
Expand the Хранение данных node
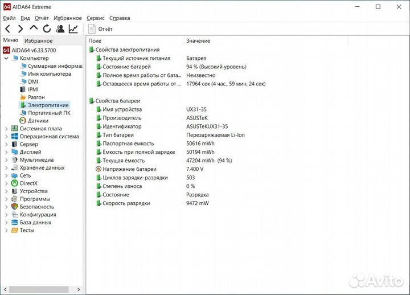pos(6,168)
